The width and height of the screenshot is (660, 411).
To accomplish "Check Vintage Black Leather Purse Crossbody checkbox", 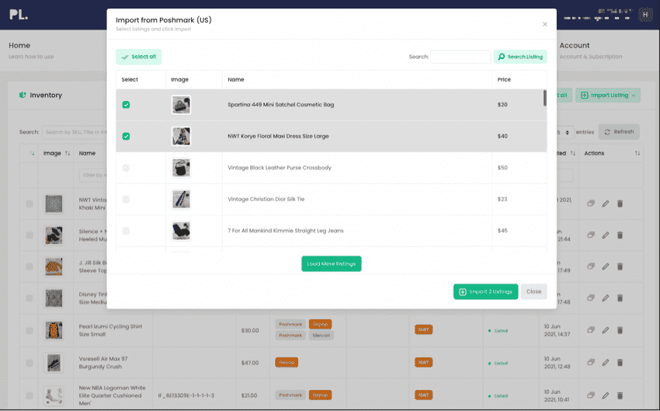I will tap(126, 168).
